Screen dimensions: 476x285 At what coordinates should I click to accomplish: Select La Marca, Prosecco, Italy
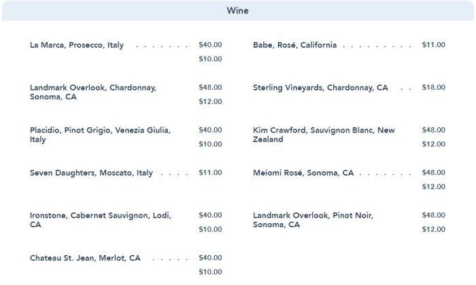[x=77, y=46]
